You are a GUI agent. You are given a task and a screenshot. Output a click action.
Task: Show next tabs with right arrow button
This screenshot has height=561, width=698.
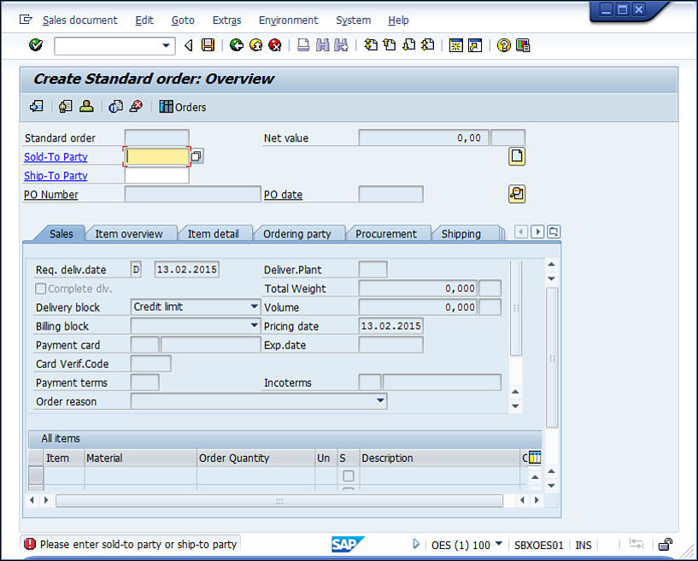[537, 231]
